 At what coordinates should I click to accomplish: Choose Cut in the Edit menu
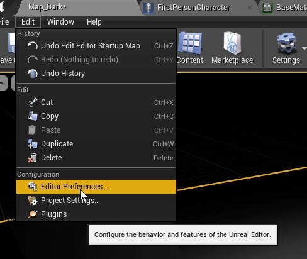[x=96, y=102]
